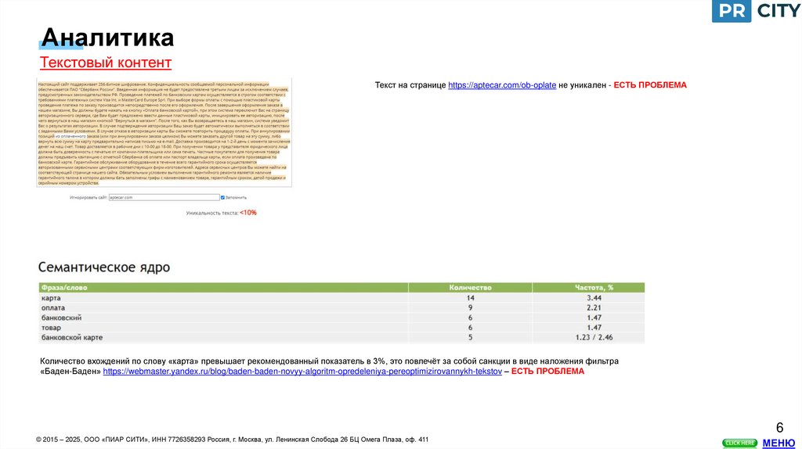Click the count value 14
Screen dimensions: 802x449
470,298
